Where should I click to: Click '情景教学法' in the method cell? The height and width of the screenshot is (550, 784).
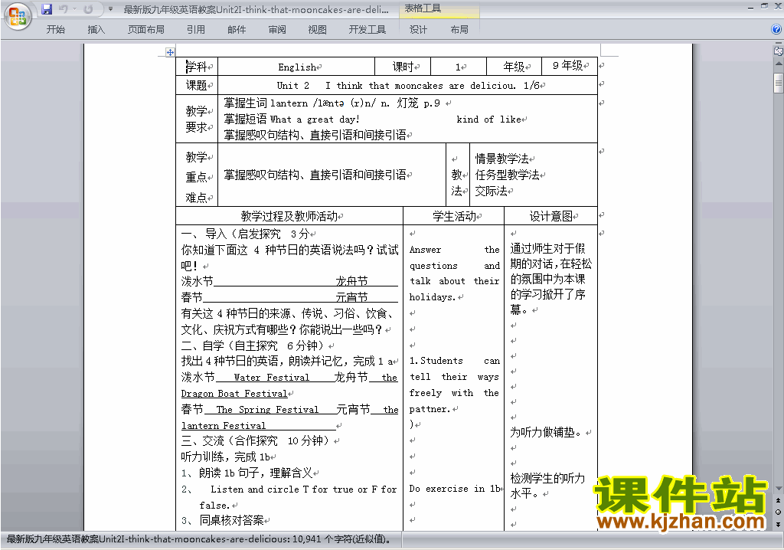pyautogui.click(x=502, y=159)
